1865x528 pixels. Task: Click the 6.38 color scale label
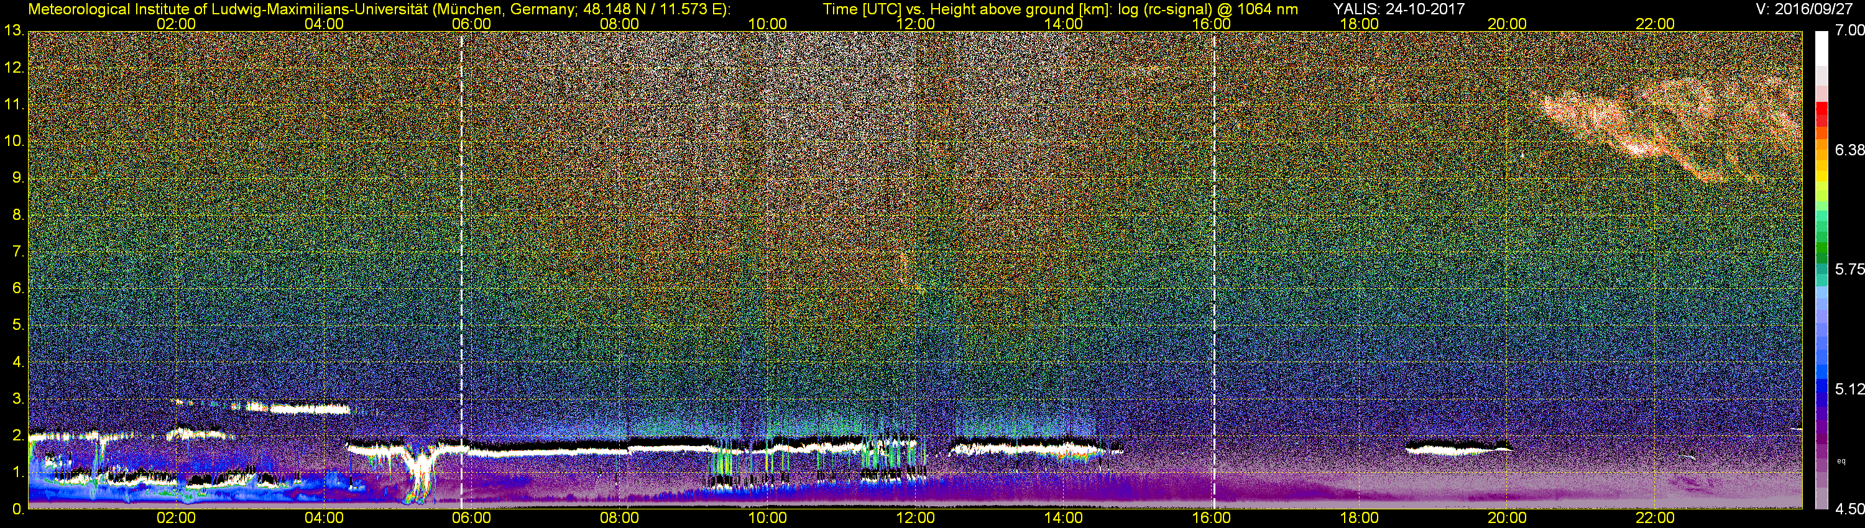click(1849, 150)
